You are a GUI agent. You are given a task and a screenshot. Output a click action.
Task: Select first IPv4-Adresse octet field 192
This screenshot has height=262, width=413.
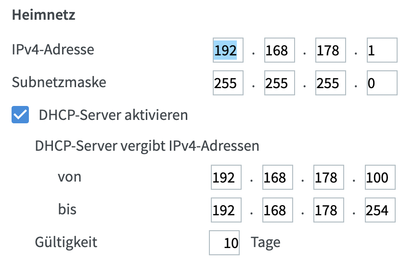point(228,50)
